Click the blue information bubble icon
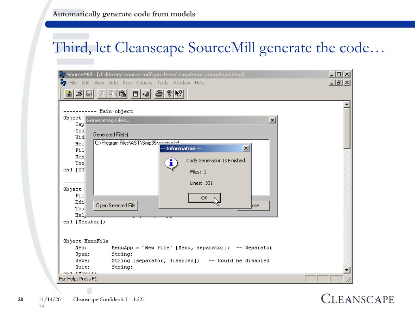Viewport: 415px width, 311px height. tap(171, 164)
